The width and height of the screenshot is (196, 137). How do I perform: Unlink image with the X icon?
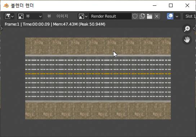tap(157, 16)
